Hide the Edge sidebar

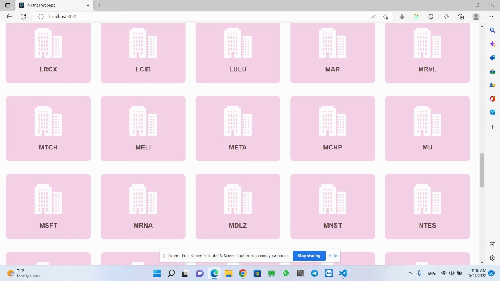click(x=493, y=244)
